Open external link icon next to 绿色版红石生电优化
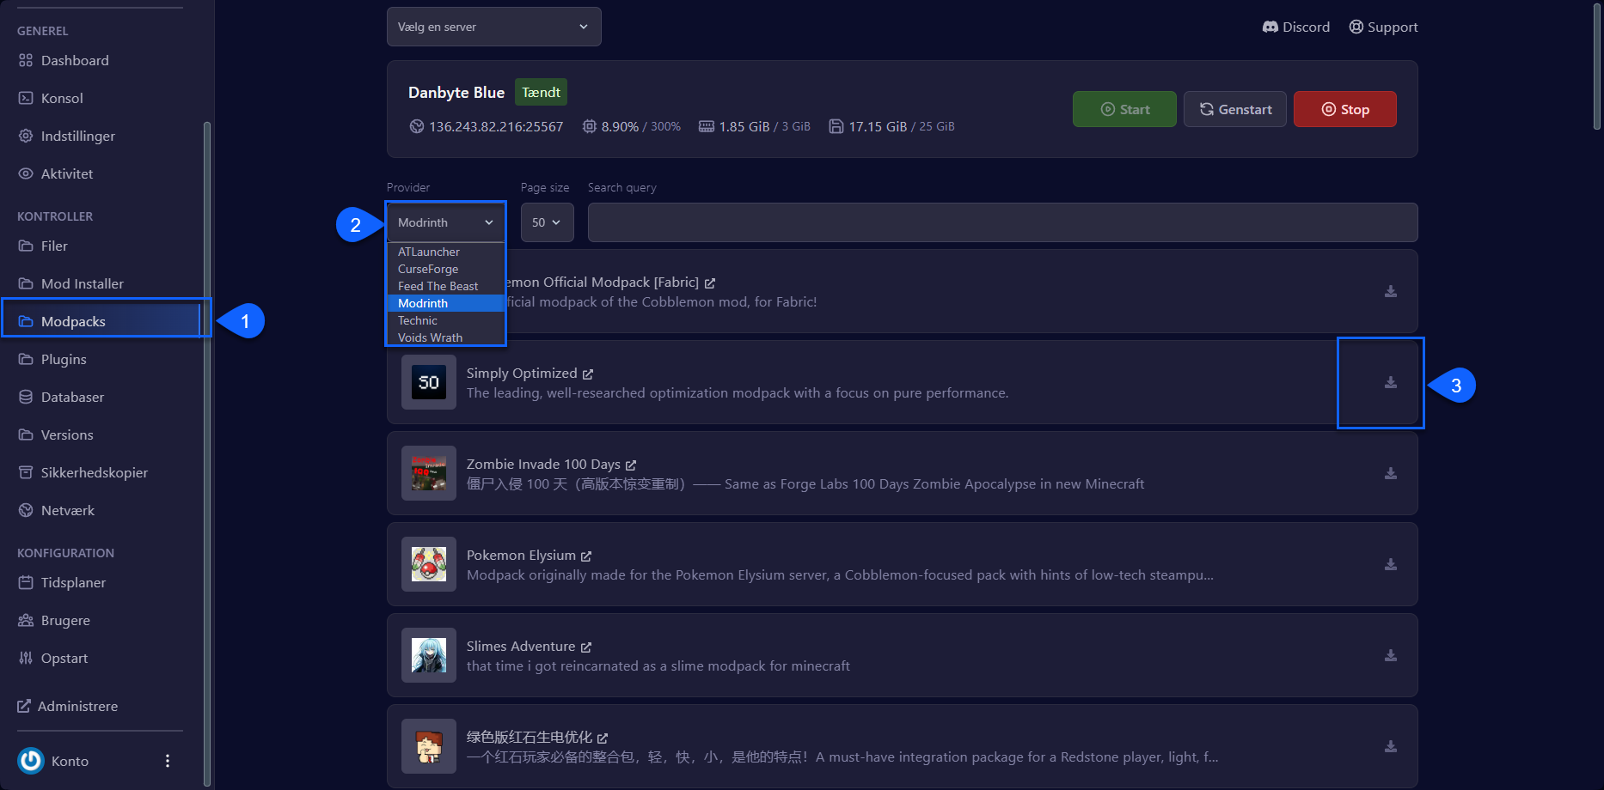The height and width of the screenshot is (790, 1604). (603, 738)
